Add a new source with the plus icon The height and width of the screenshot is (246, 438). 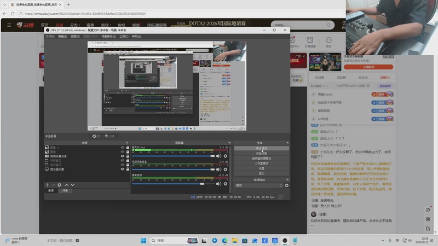47,185
